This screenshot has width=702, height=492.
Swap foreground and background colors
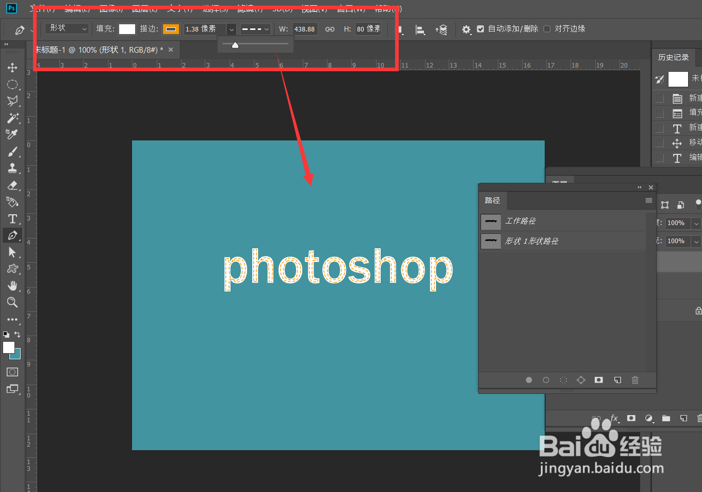coord(18,335)
